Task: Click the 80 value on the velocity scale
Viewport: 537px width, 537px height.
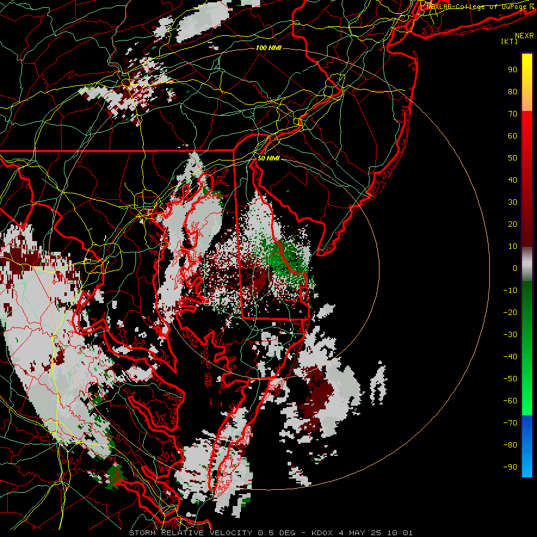Action: click(x=513, y=91)
